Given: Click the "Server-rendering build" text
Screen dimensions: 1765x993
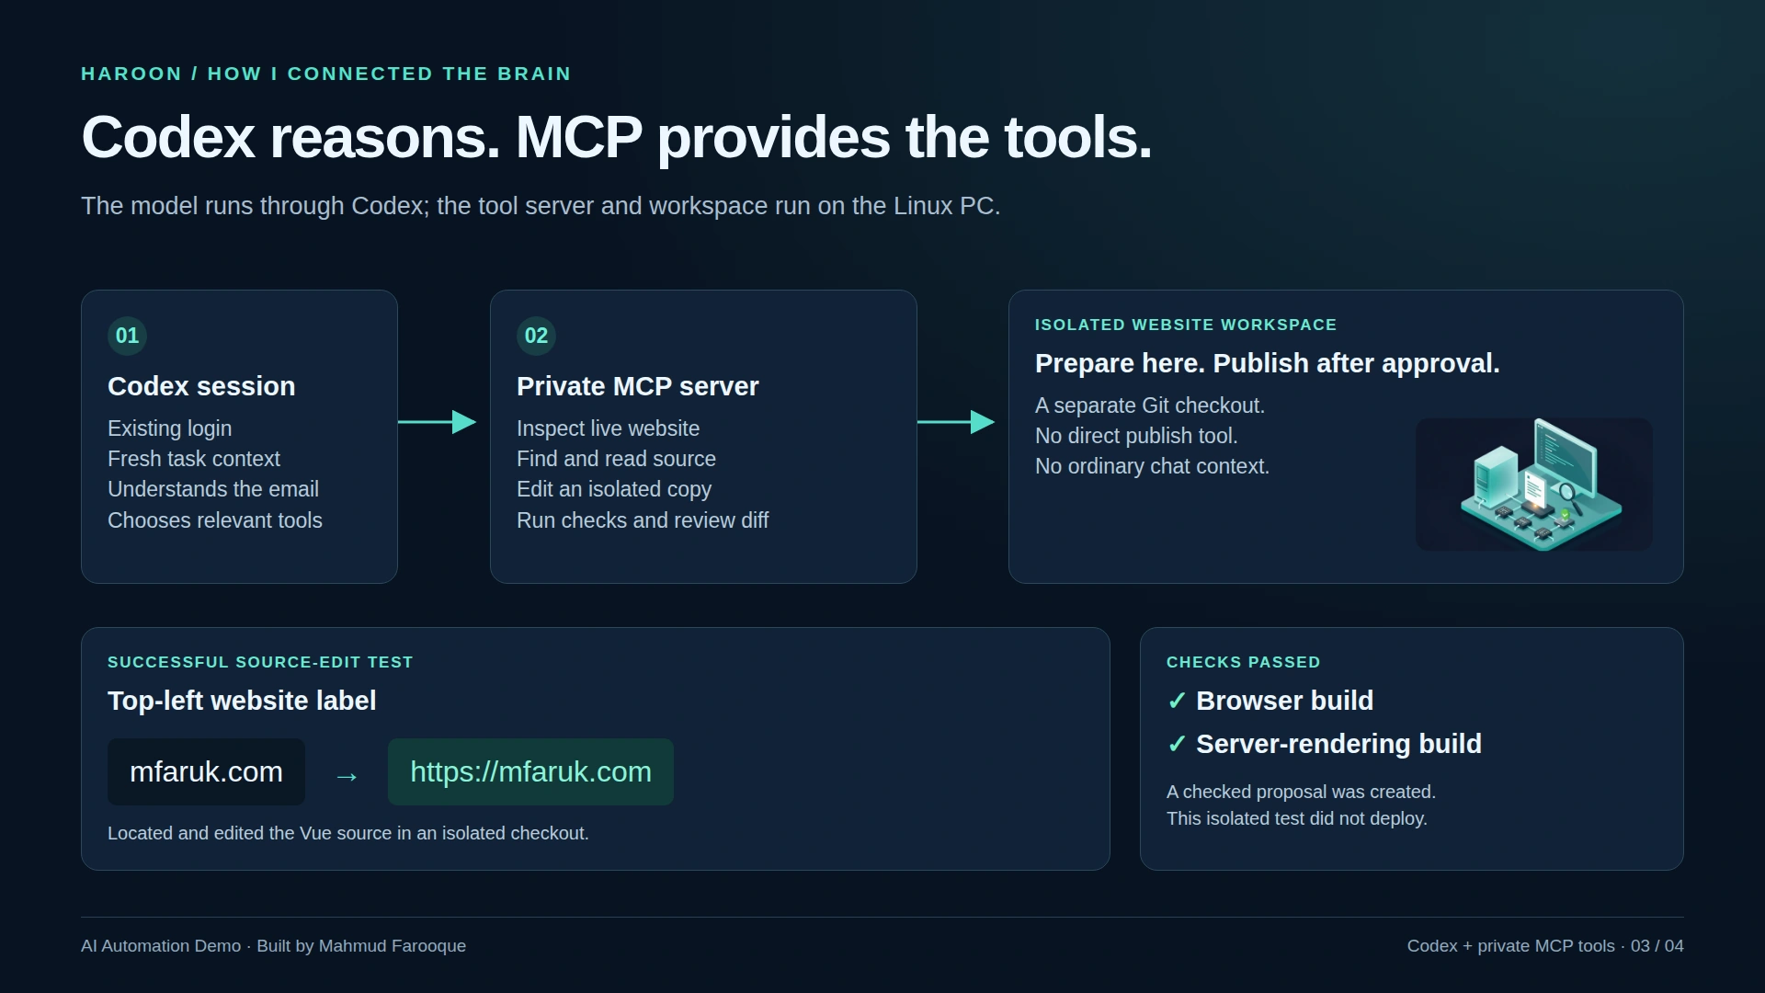Looking at the screenshot, I should coord(1339,744).
